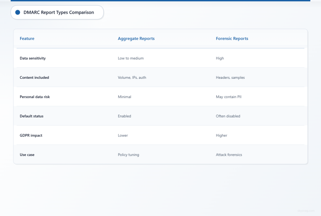Click the Headers, samples cell
The width and height of the screenshot is (321, 216).
click(x=230, y=78)
